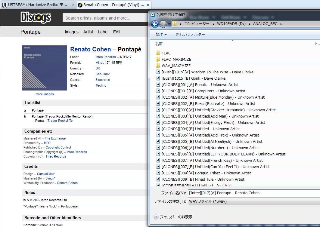Click audio file icon for Gonk - Dave Clarke

point(158,78)
